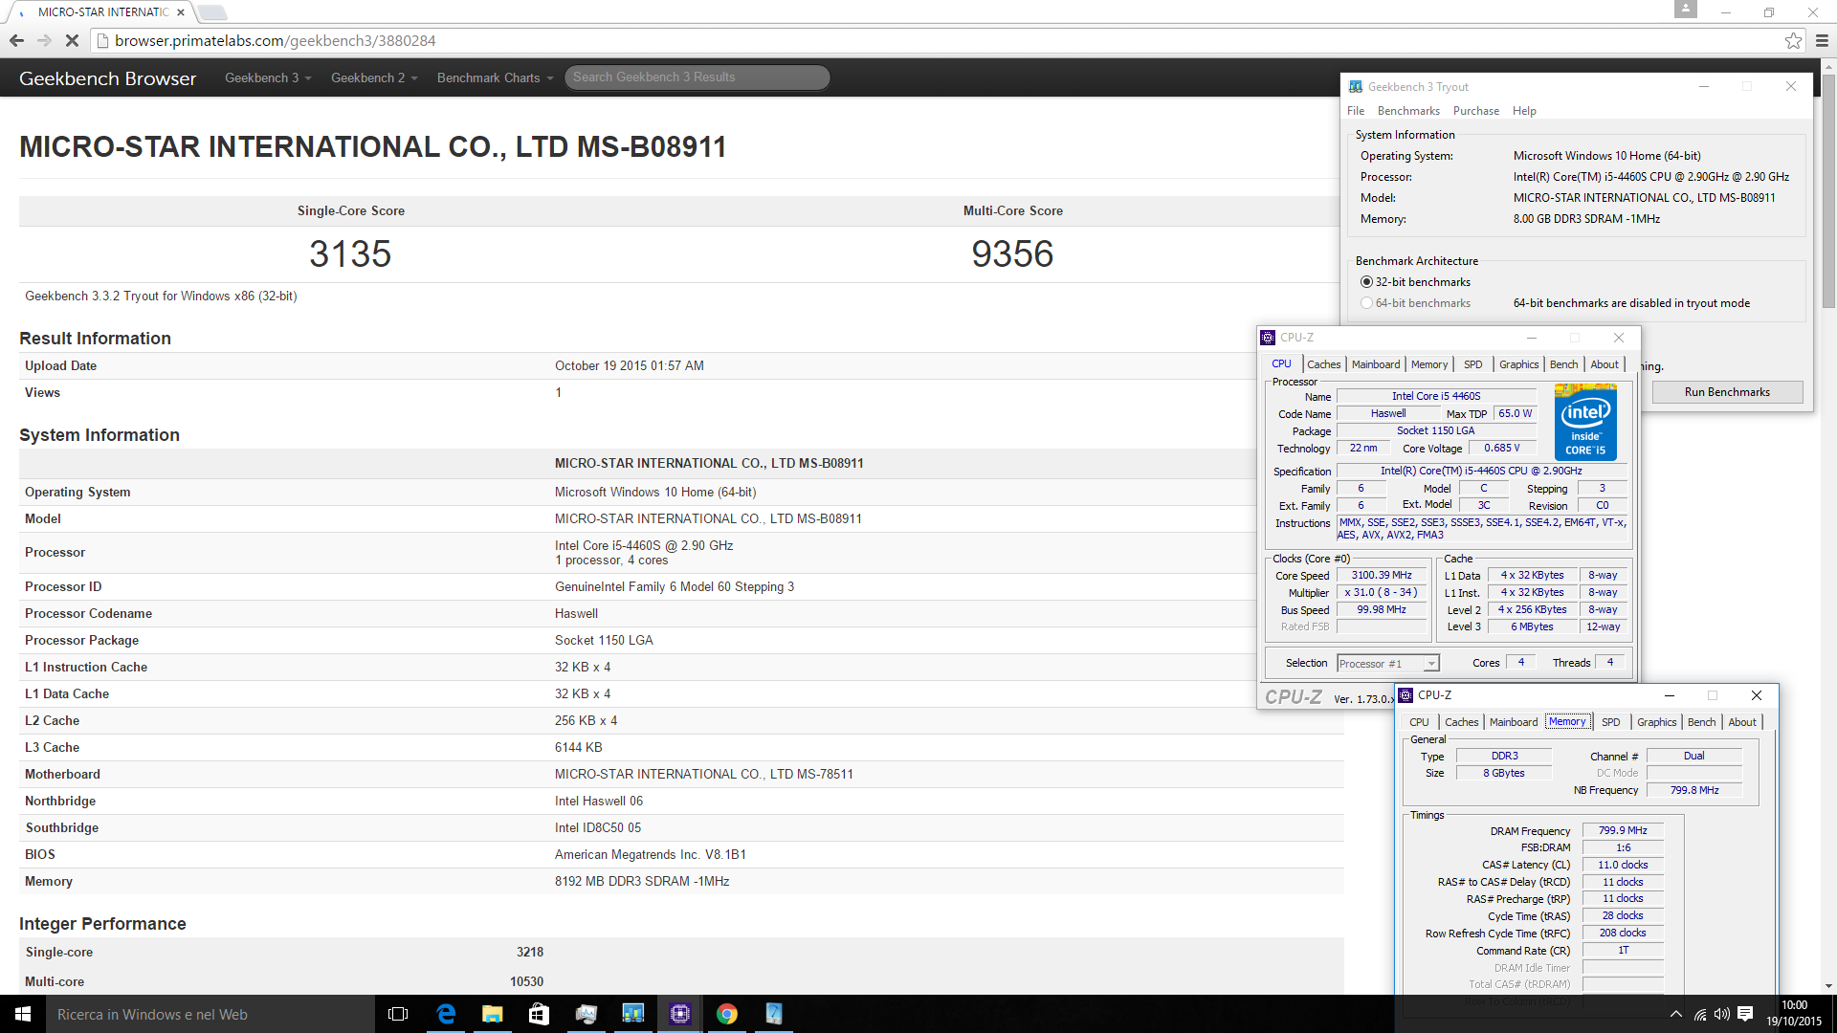
Task: Open the Windows Start menu
Action: click(x=23, y=1014)
